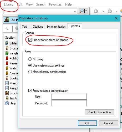The width and height of the screenshot is (122, 132).
Task: Open the Favorites menu
Action: pos(55,4)
